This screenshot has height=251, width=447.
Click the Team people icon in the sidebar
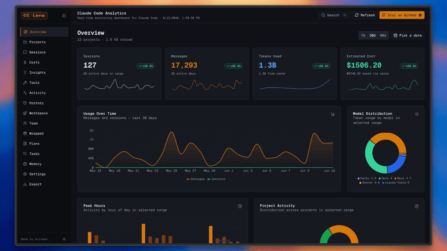pyautogui.click(x=25, y=123)
